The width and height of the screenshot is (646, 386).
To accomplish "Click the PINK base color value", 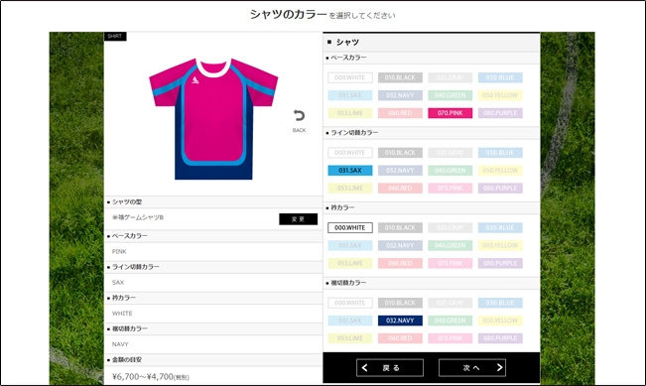I will 119,251.
